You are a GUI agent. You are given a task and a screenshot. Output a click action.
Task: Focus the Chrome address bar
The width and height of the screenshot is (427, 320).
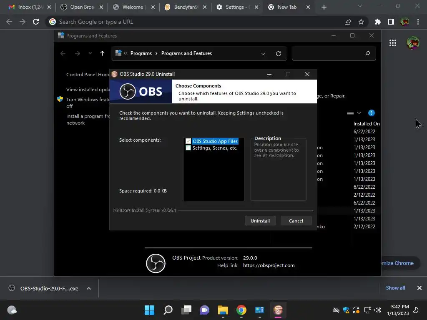pyautogui.click(x=196, y=22)
